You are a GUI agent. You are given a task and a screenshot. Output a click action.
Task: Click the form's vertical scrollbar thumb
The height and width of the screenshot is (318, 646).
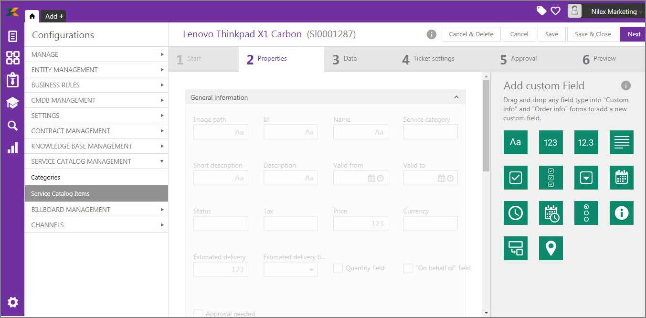[x=486, y=126]
